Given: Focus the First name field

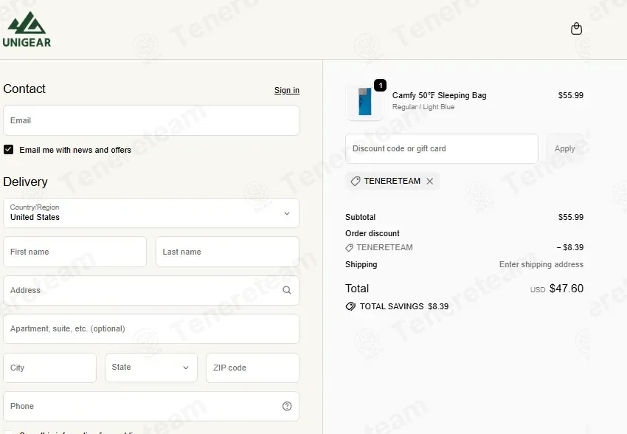Looking at the screenshot, I should pos(75,252).
